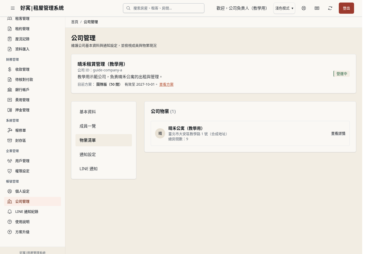Open 方案升級 label in sidebar

click(x=22, y=232)
